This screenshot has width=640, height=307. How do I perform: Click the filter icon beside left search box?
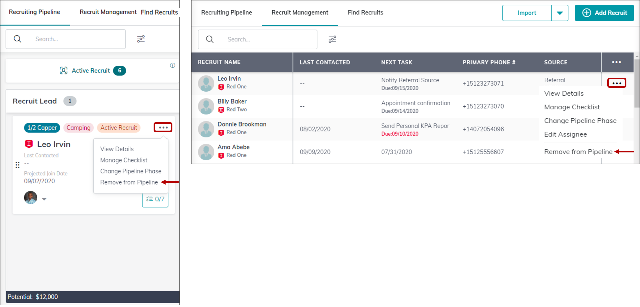[x=141, y=39]
